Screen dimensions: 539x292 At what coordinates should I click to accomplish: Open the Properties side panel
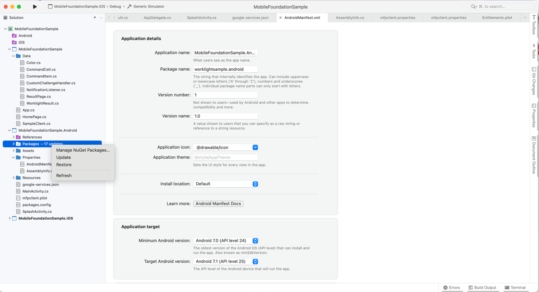click(x=534, y=116)
